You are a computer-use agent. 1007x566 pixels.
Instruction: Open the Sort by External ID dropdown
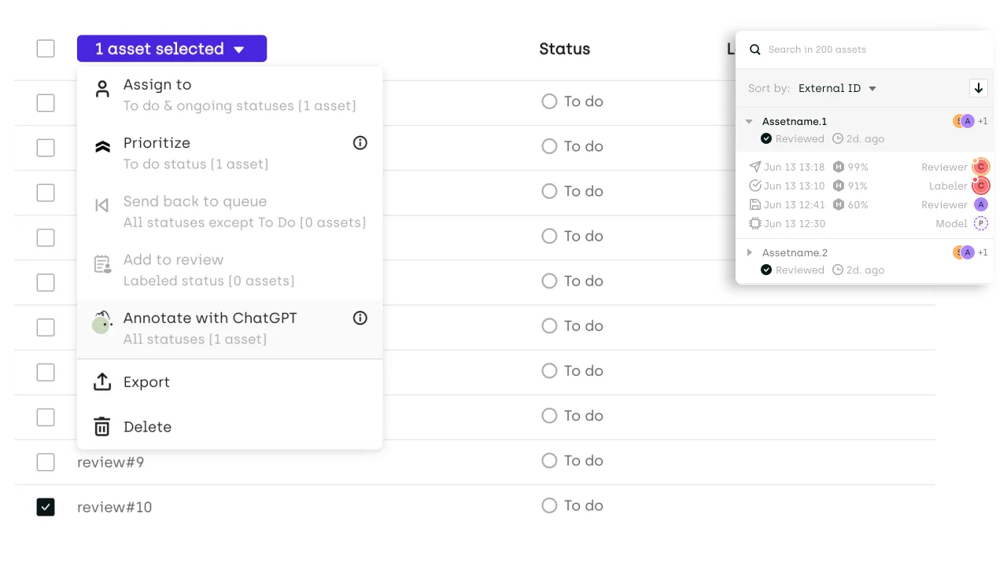coord(837,88)
